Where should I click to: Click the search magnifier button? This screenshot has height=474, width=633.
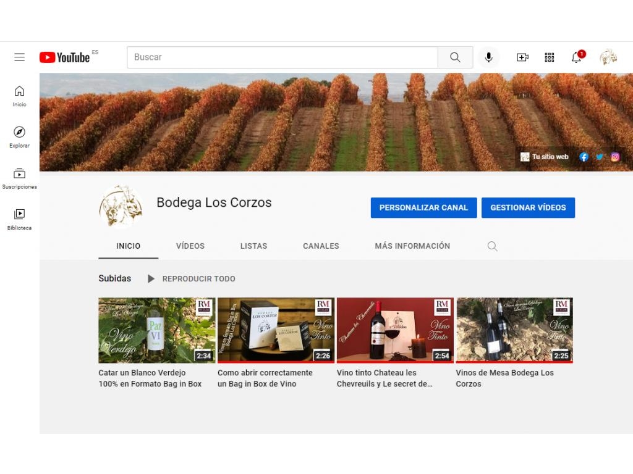point(455,57)
